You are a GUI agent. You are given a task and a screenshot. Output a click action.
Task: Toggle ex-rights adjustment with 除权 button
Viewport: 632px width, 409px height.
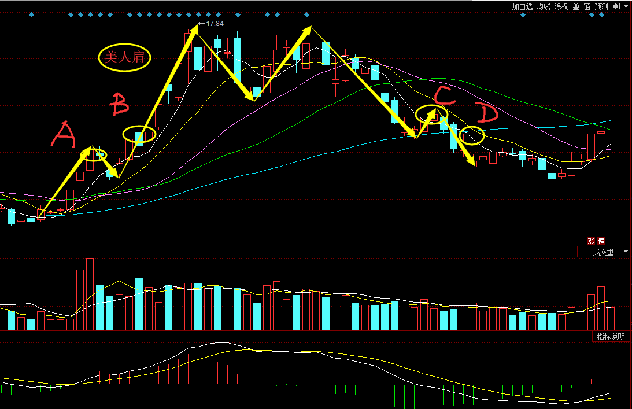[561, 6]
